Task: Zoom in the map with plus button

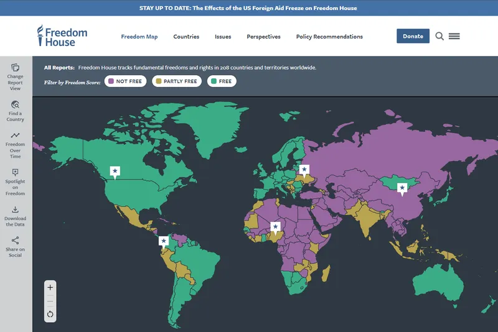Action: point(50,287)
